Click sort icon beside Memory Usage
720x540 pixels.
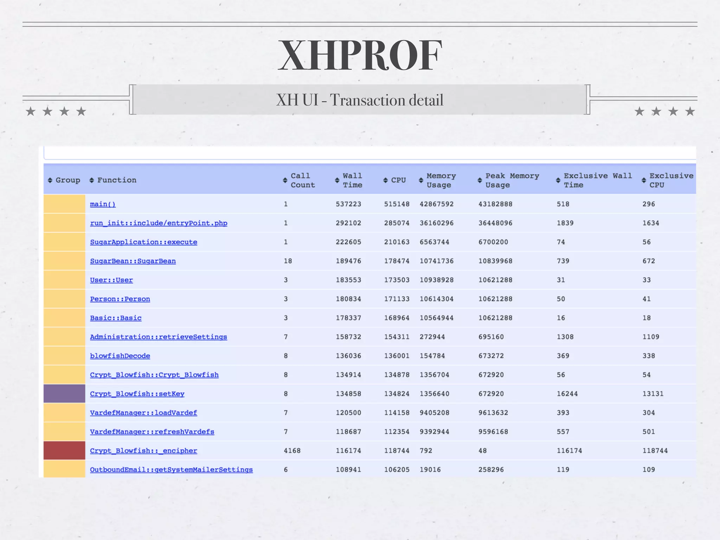[421, 180]
